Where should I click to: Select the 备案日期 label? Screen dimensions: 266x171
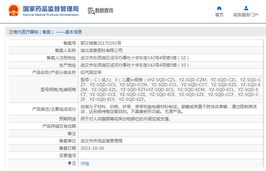pos(67,148)
